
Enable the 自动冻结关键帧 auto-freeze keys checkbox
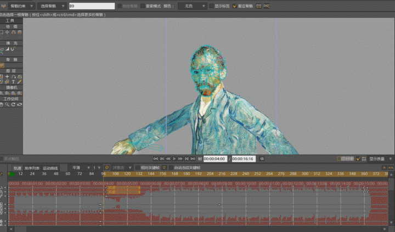point(171,167)
